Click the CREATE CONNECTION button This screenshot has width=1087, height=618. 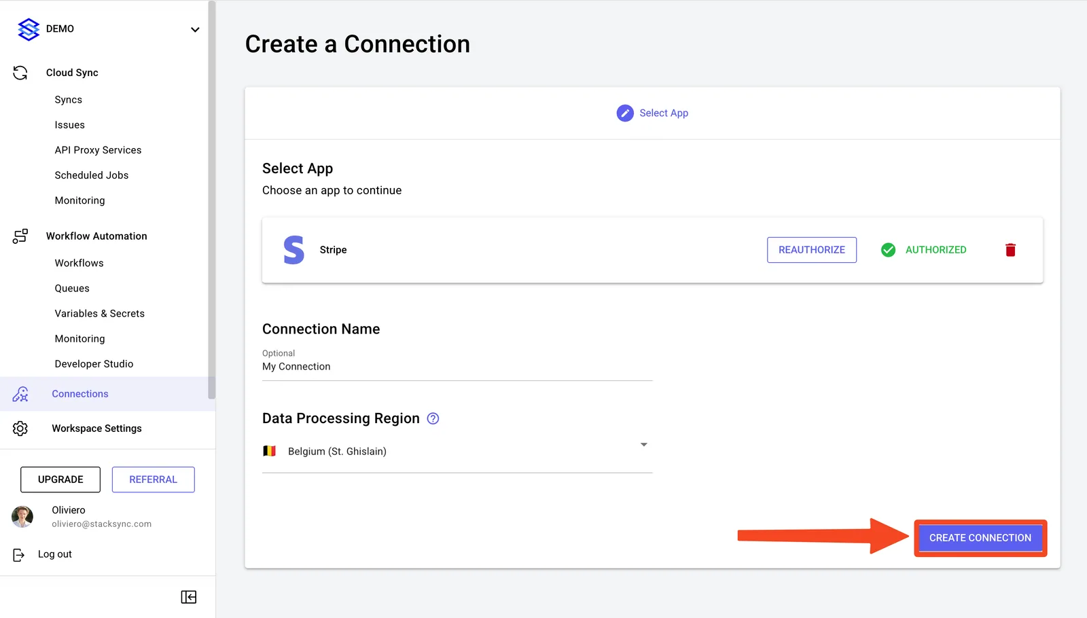[x=980, y=538]
